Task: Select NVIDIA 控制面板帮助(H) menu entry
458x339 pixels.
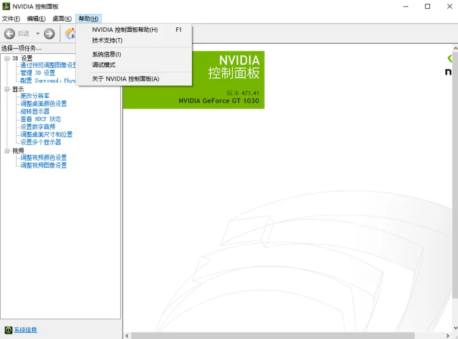Action: pyautogui.click(x=134, y=30)
